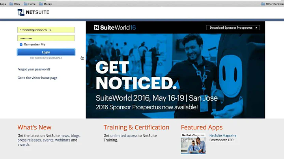Click the 'FOR AUTHORIZED USERS ONLY' text
The width and height of the screenshot is (284, 159).
click(46, 58)
